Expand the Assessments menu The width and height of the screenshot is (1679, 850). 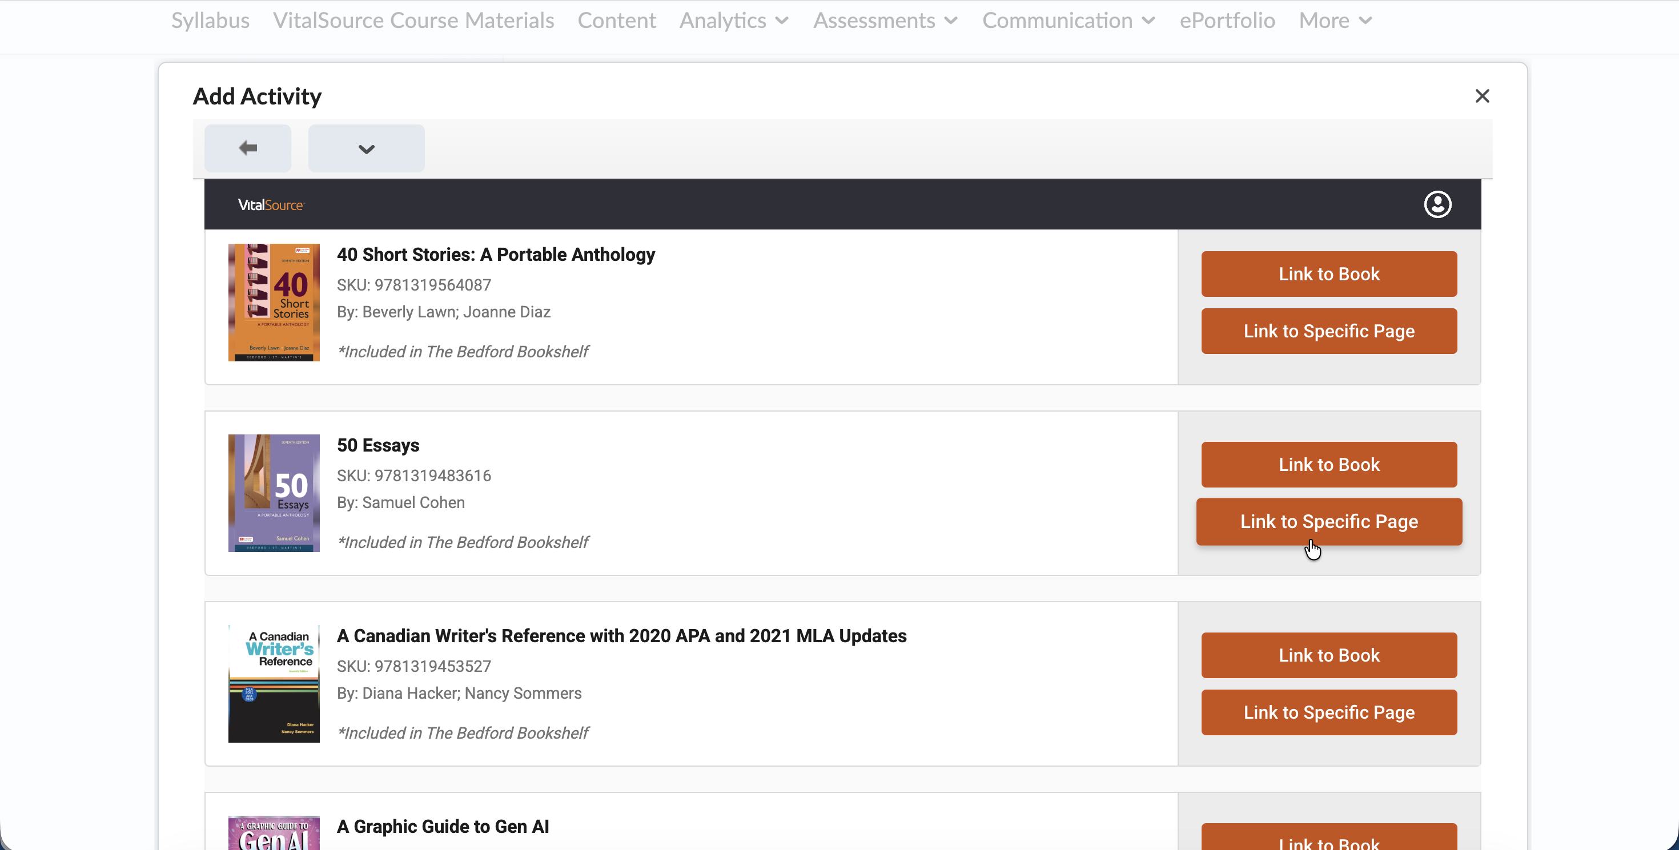(886, 20)
